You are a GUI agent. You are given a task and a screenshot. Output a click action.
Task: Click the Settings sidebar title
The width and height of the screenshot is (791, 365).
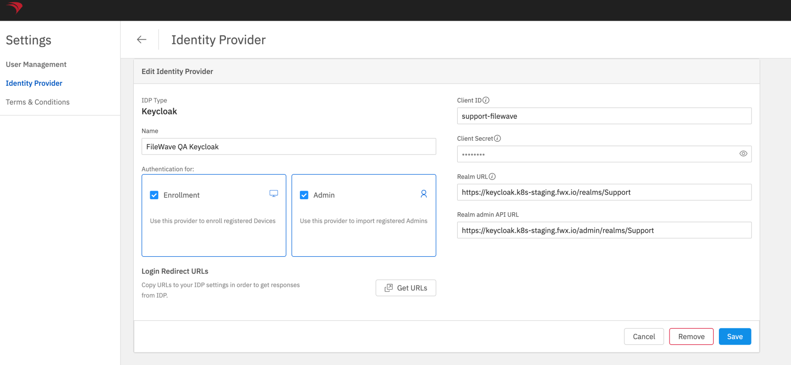[28, 41]
